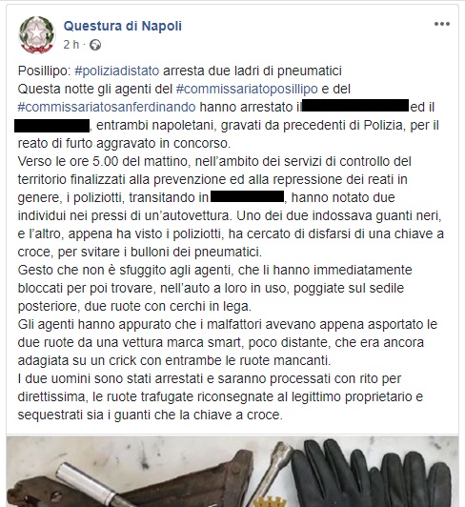Open the Questura di Napoli page name
Viewport: 465px width, 507px height.
123,26
